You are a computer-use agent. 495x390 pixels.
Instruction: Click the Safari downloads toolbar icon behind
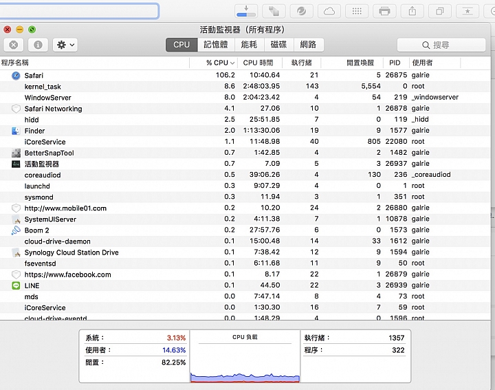pyautogui.click(x=246, y=12)
